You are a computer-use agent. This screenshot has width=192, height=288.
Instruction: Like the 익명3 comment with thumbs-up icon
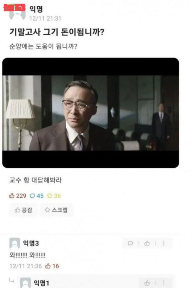coord(147,243)
